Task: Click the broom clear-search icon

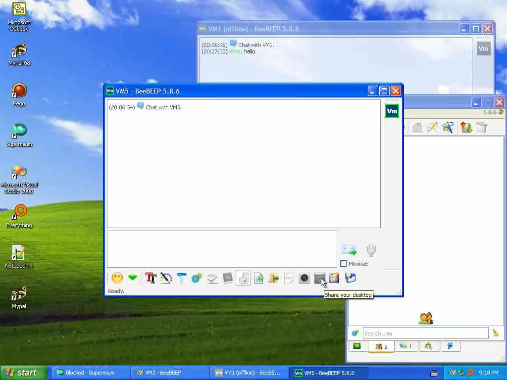Action: click(x=496, y=333)
